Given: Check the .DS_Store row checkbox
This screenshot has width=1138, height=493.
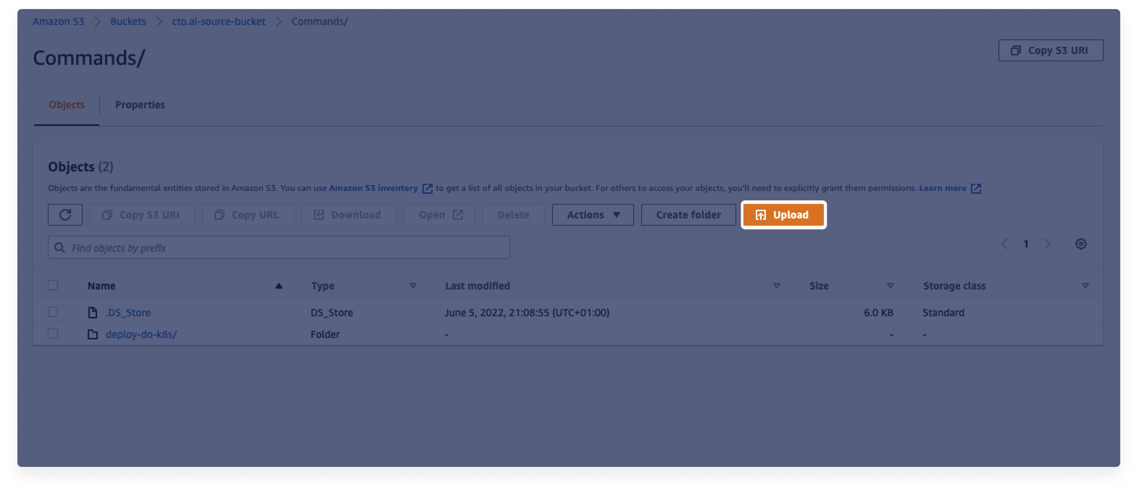Looking at the screenshot, I should 53,312.
